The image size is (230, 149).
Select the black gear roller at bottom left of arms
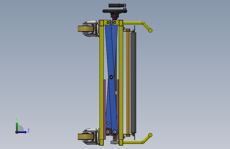(108, 132)
